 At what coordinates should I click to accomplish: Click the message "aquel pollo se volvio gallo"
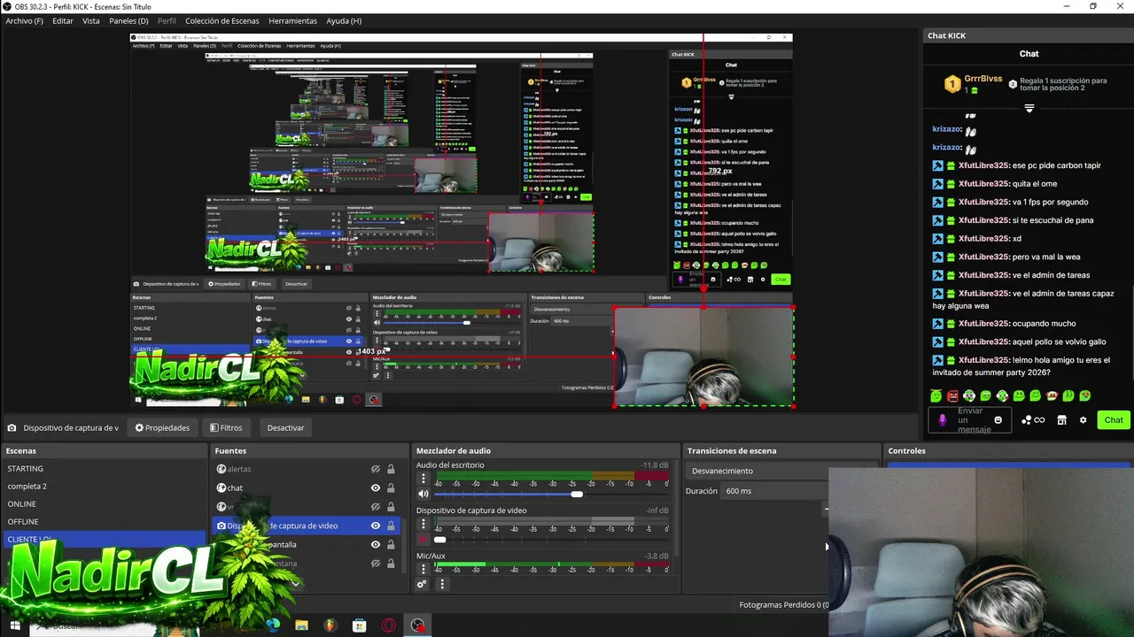(x=1059, y=342)
